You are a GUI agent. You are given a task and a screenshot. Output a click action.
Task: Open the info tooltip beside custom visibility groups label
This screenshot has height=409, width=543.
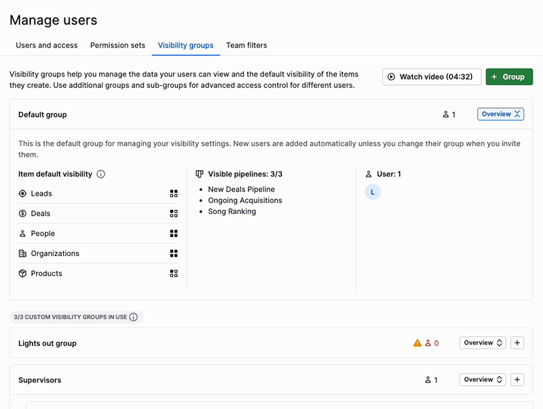[x=134, y=317]
